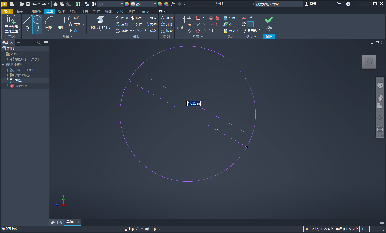Click the Scale (缩放) tool
386x233 pixels.
[151, 18]
